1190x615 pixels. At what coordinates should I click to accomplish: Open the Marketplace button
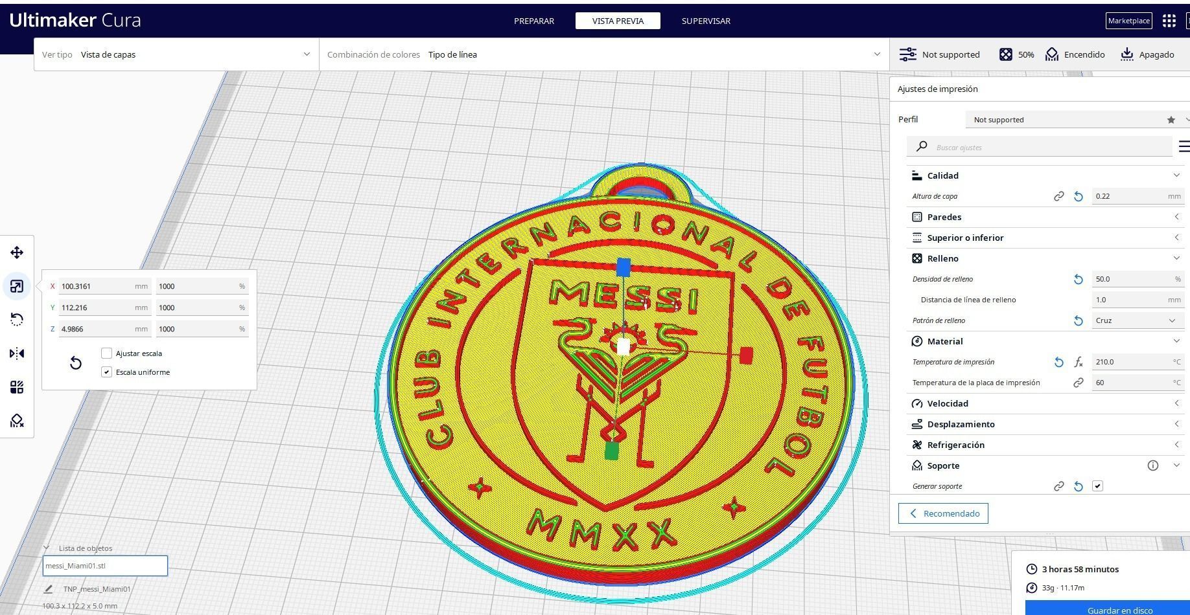1128,21
